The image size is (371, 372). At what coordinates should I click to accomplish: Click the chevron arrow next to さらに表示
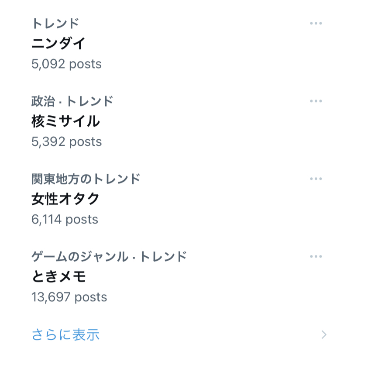point(324,335)
